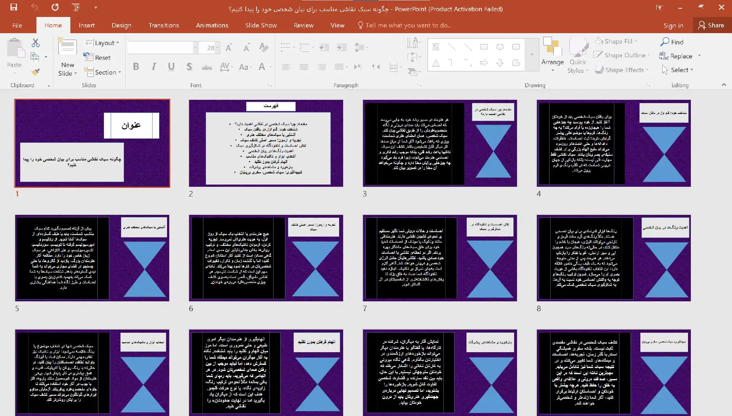Toggle left text alignment

(286, 67)
